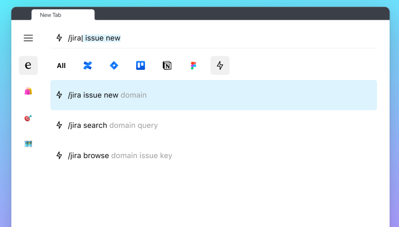Click the '/jira' text in search field
This screenshot has width=399, height=227.
click(x=75, y=38)
